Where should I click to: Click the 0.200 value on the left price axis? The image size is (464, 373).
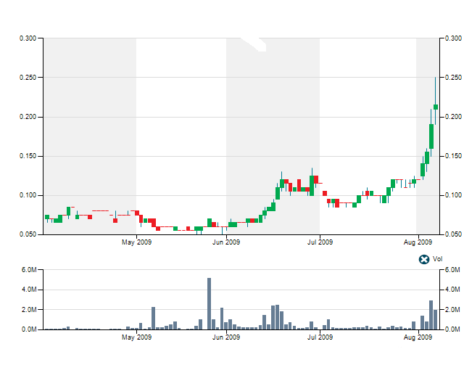[x=28, y=117]
